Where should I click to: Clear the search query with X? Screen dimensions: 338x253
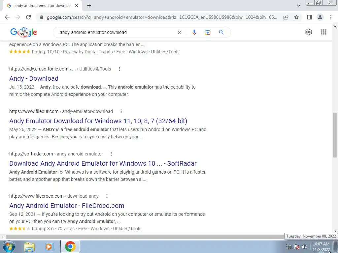point(179,32)
